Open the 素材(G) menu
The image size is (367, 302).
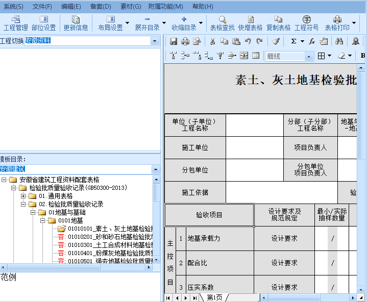130,7
